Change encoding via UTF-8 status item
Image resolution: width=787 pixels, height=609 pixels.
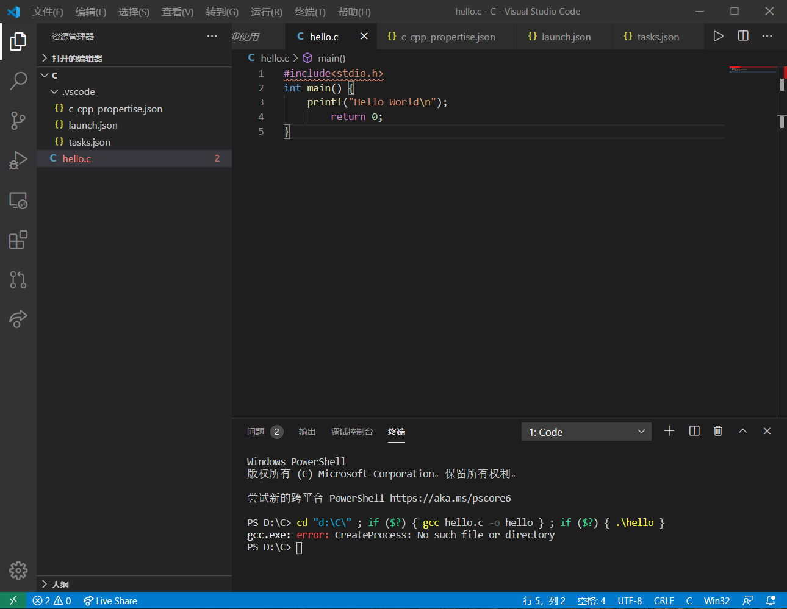tap(630, 600)
